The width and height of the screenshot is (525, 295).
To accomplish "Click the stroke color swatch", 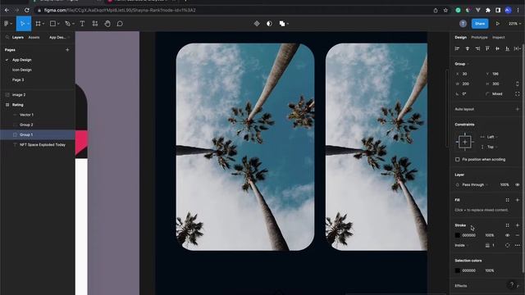I will click(x=458, y=235).
